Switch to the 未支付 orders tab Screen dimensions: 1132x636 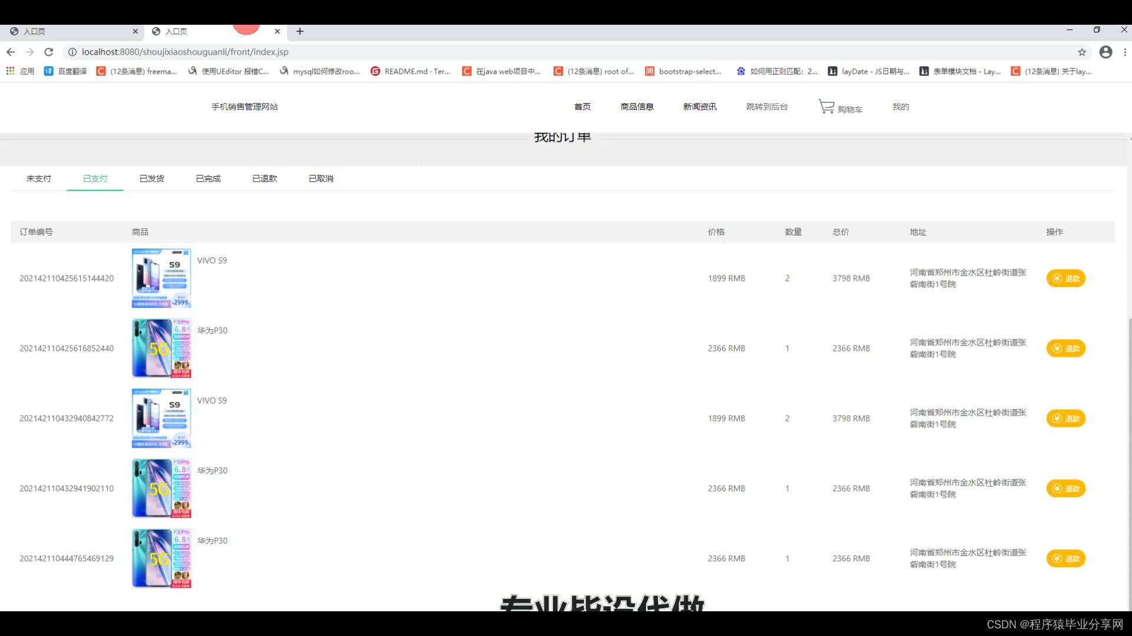click(x=38, y=178)
